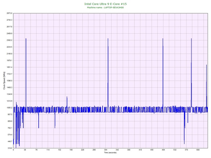This screenshot has height=158, width=211.
Task: Click the clock spike peak near 38 seconds
Action: tap(26, 39)
